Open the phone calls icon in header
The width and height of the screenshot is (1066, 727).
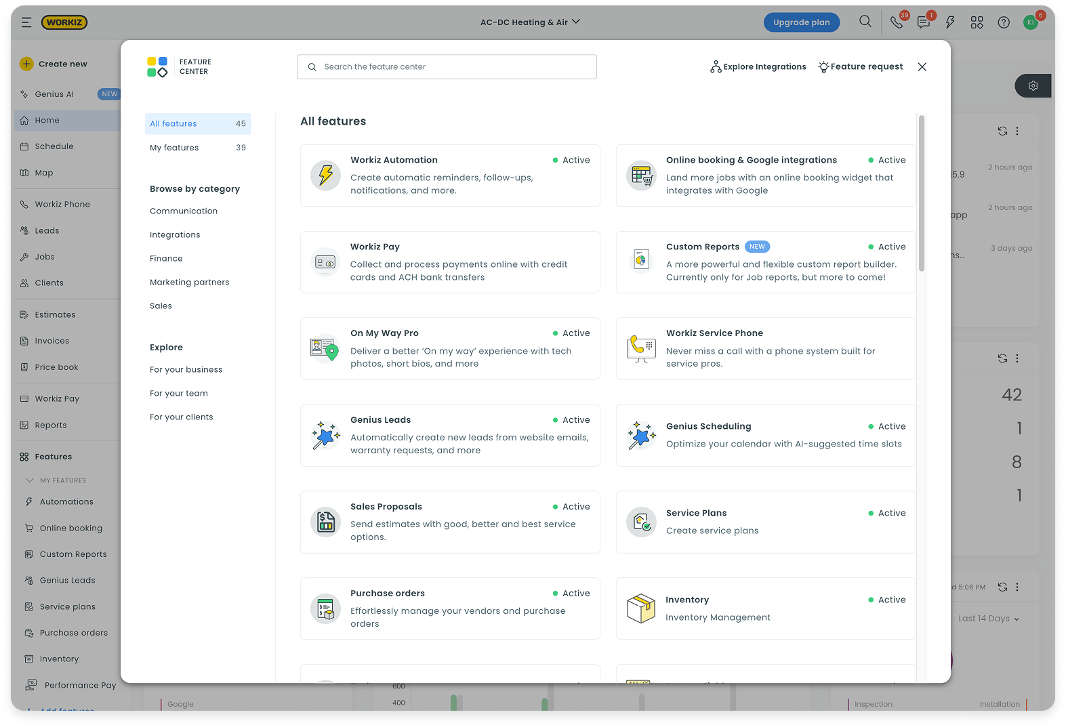point(896,22)
